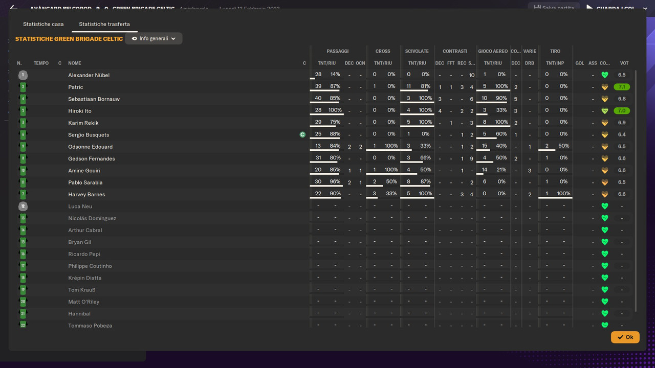The height and width of the screenshot is (368, 655).
Task: Sort by the TEMPO column header
Action: (41, 63)
